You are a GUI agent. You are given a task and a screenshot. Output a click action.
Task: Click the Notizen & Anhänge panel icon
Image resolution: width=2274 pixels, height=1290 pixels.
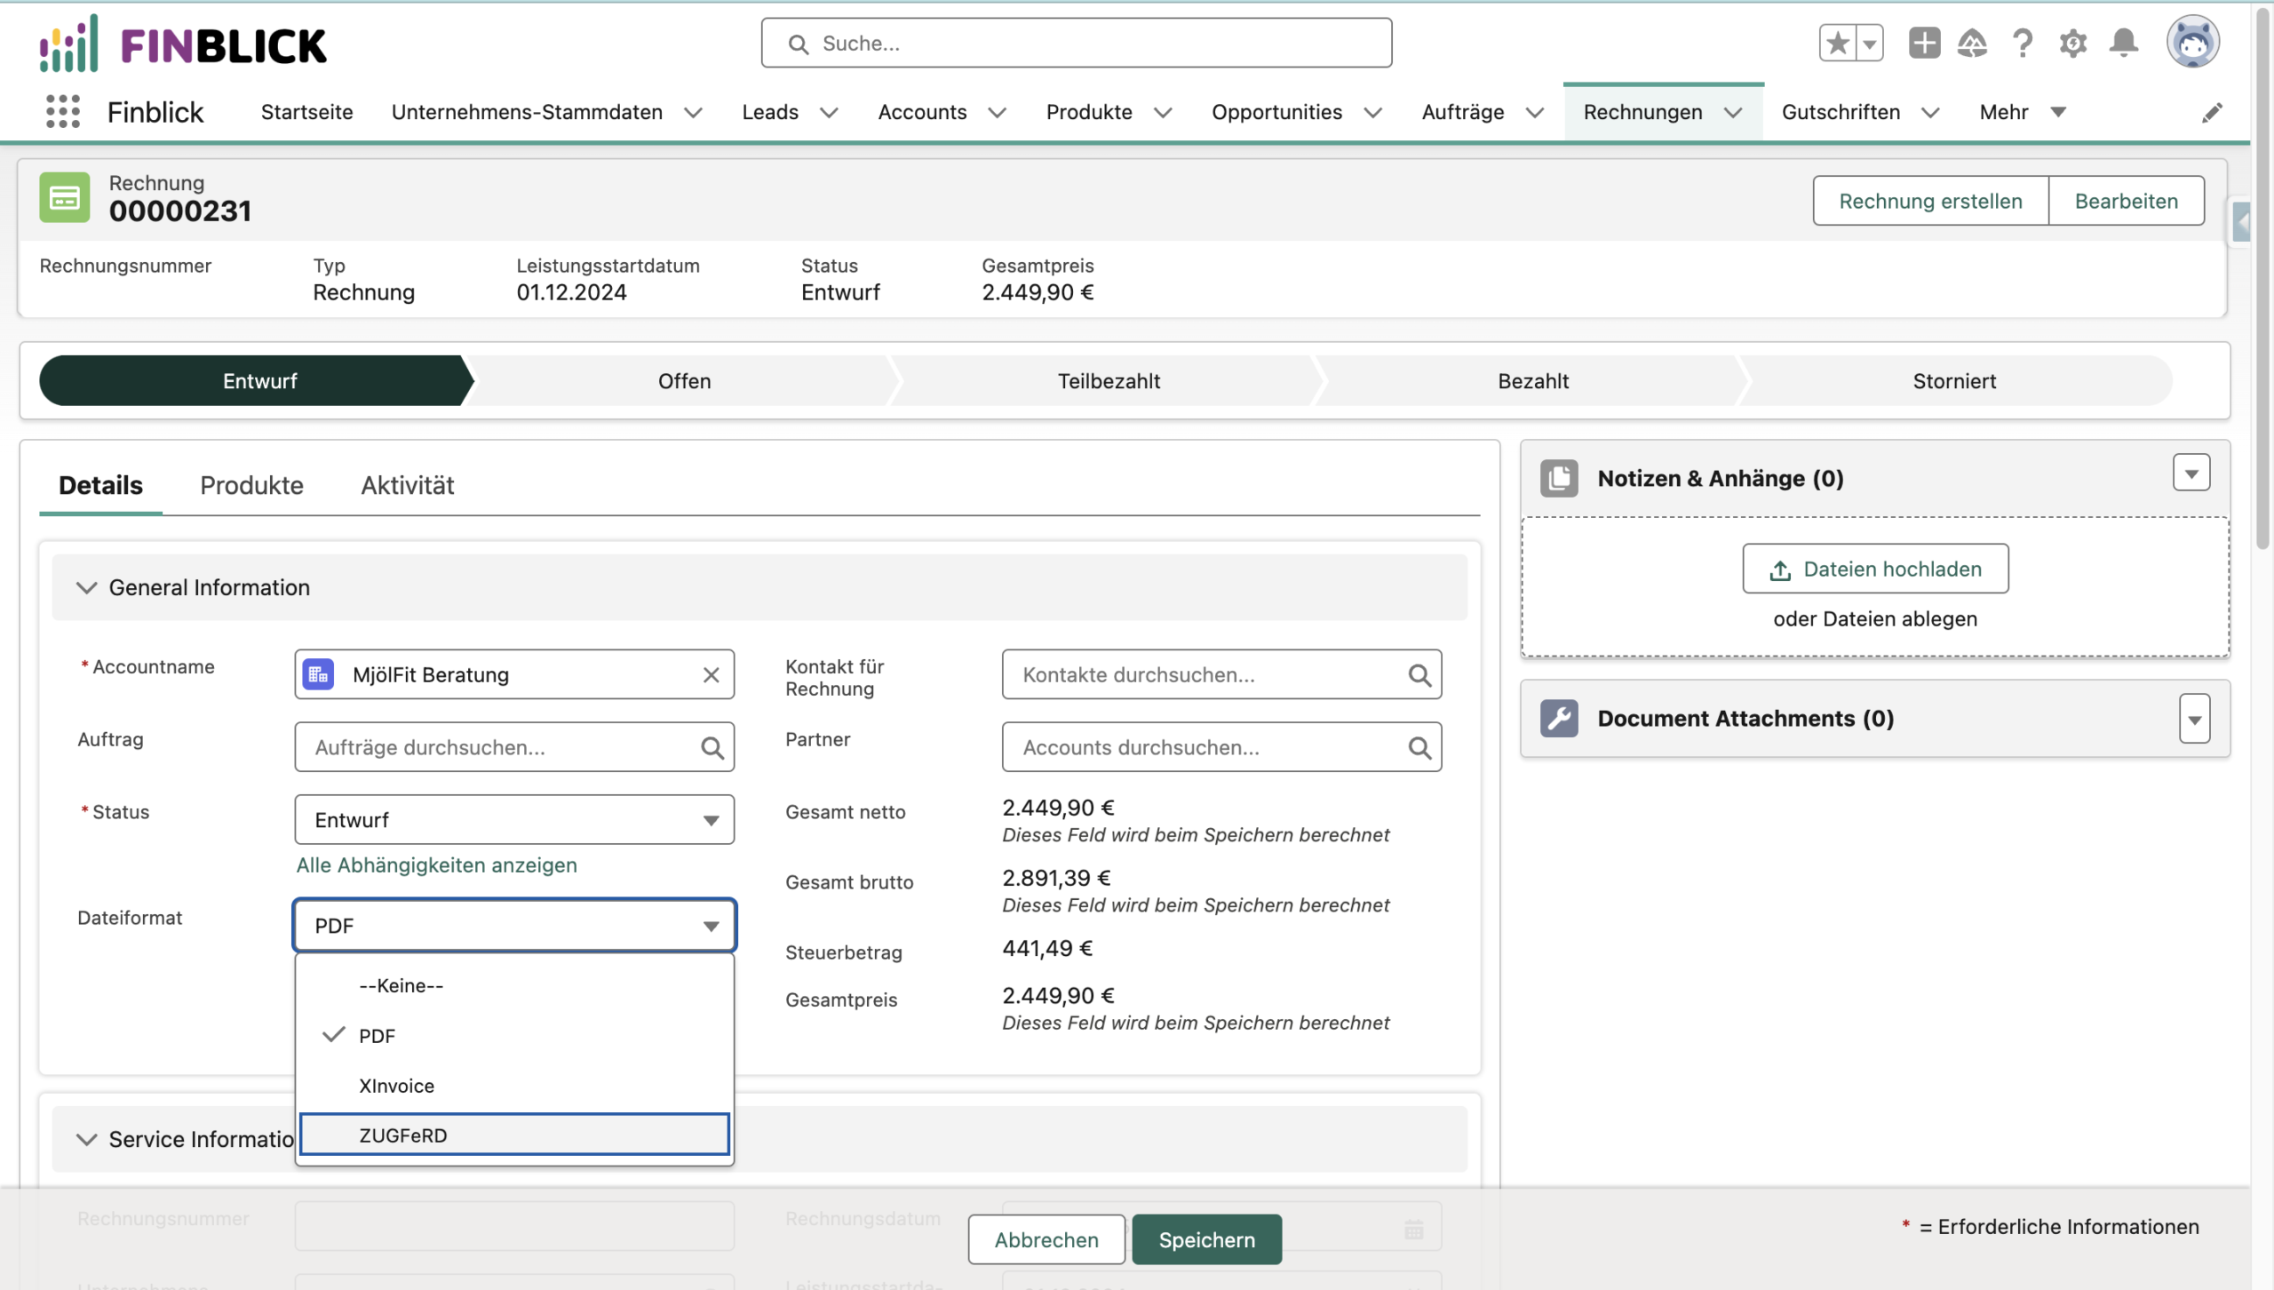(1559, 478)
